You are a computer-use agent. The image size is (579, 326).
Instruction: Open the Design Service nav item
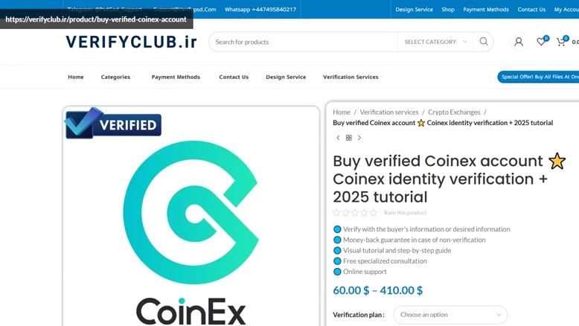[286, 77]
